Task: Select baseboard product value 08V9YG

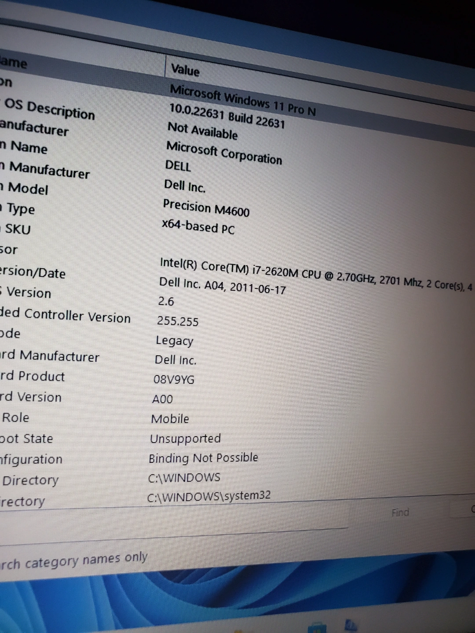Action: 174,379
